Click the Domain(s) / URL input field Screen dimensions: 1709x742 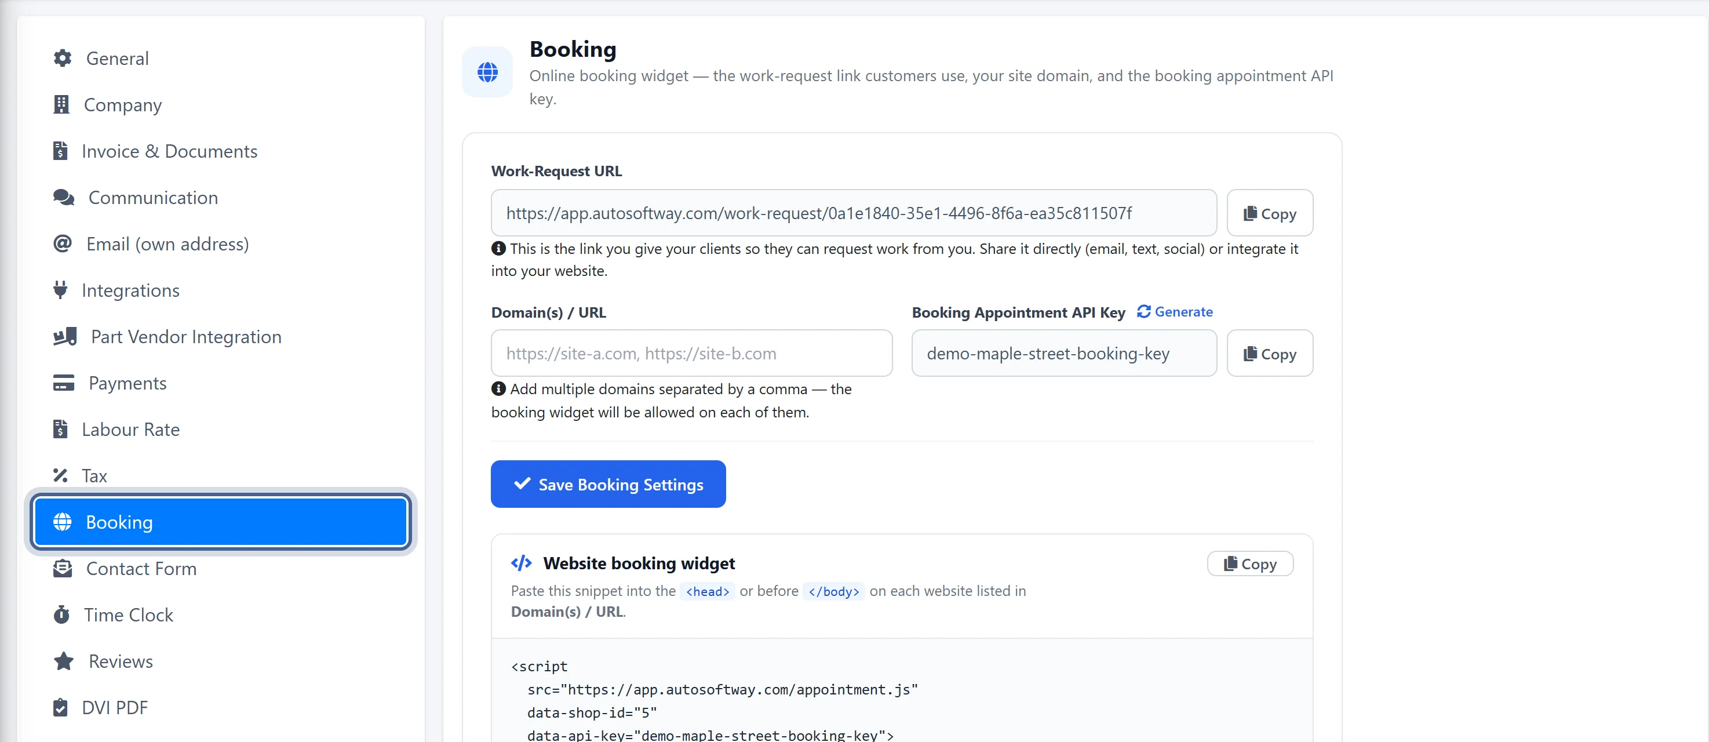point(692,353)
